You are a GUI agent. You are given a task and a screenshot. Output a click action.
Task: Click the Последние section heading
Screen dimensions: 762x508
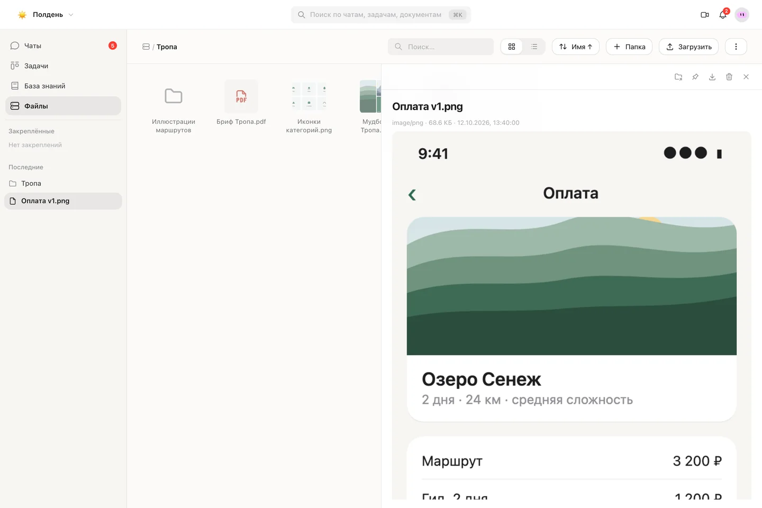click(26, 167)
